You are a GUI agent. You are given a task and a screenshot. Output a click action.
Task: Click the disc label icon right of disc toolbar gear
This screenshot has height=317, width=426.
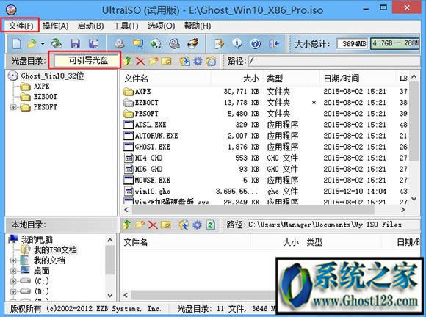[211, 61]
